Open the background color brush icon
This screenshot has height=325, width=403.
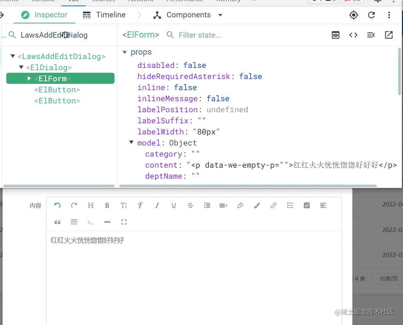[x=257, y=205]
